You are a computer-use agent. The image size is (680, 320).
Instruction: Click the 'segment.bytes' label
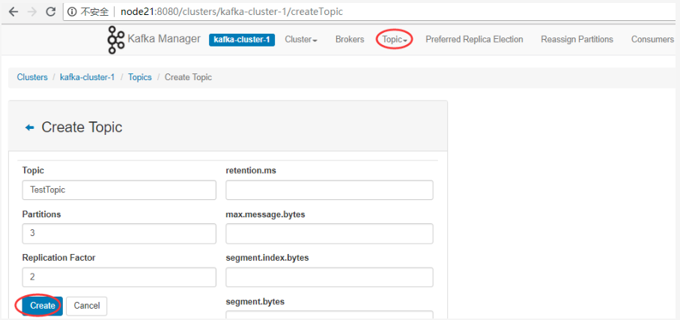click(x=255, y=301)
